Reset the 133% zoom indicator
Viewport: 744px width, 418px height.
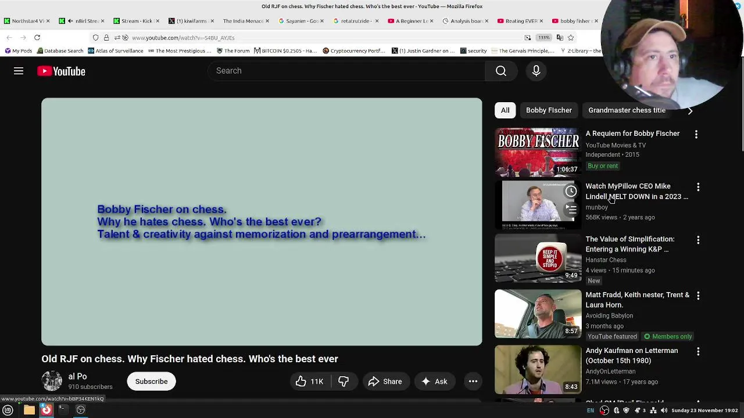pyautogui.click(x=543, y=38)
